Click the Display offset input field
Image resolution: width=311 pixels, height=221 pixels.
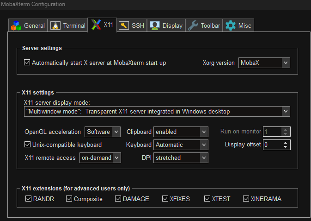[272, 145]
